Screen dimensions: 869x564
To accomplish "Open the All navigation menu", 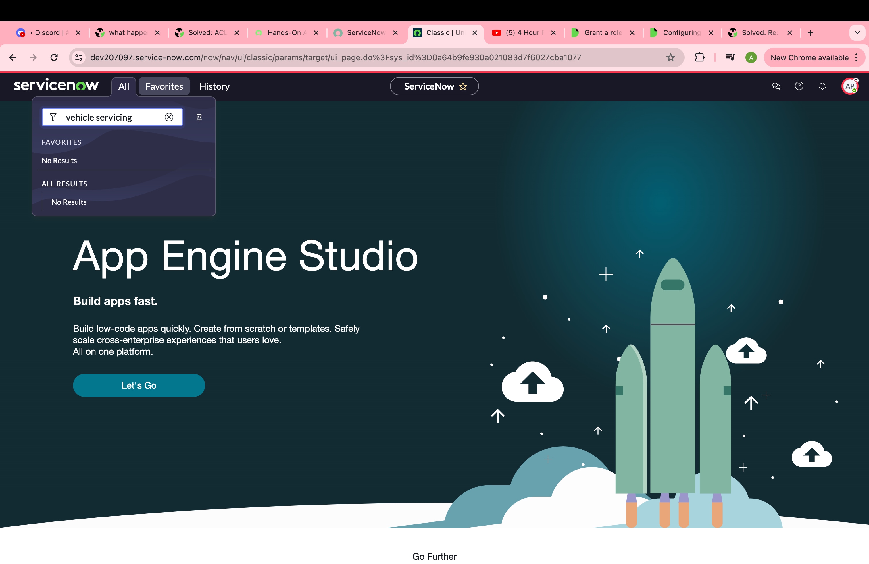I will coord(124,86).
